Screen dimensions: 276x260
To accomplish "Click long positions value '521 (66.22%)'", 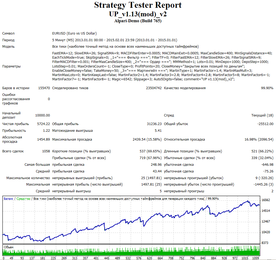I will (262, 151).
